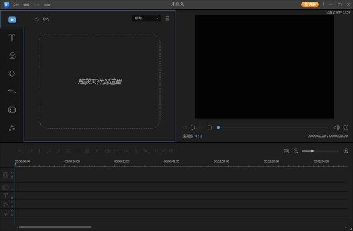This screenshot has width=353, height=231.
Task: Click the zoom-to-fit timeline icon
Action: [286, 151]
